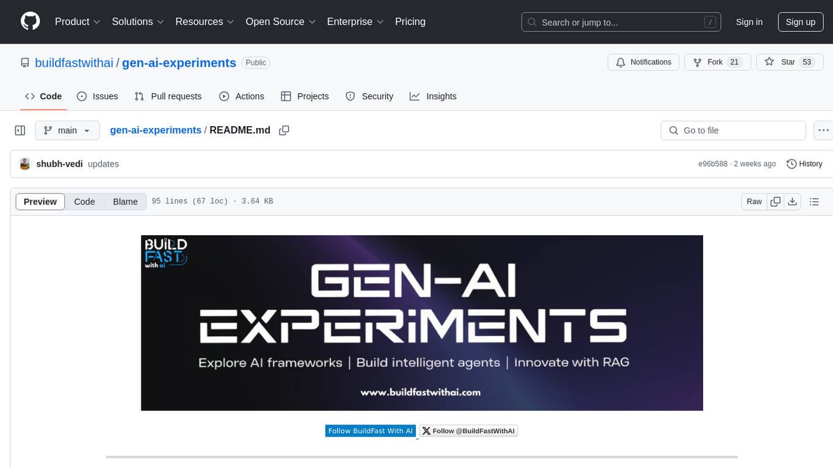Screen dimensions: 833x468
Task: Download the raw file
Action: (793, 202)
